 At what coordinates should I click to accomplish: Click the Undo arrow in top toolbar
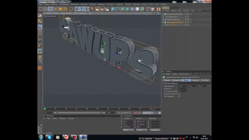41,9
